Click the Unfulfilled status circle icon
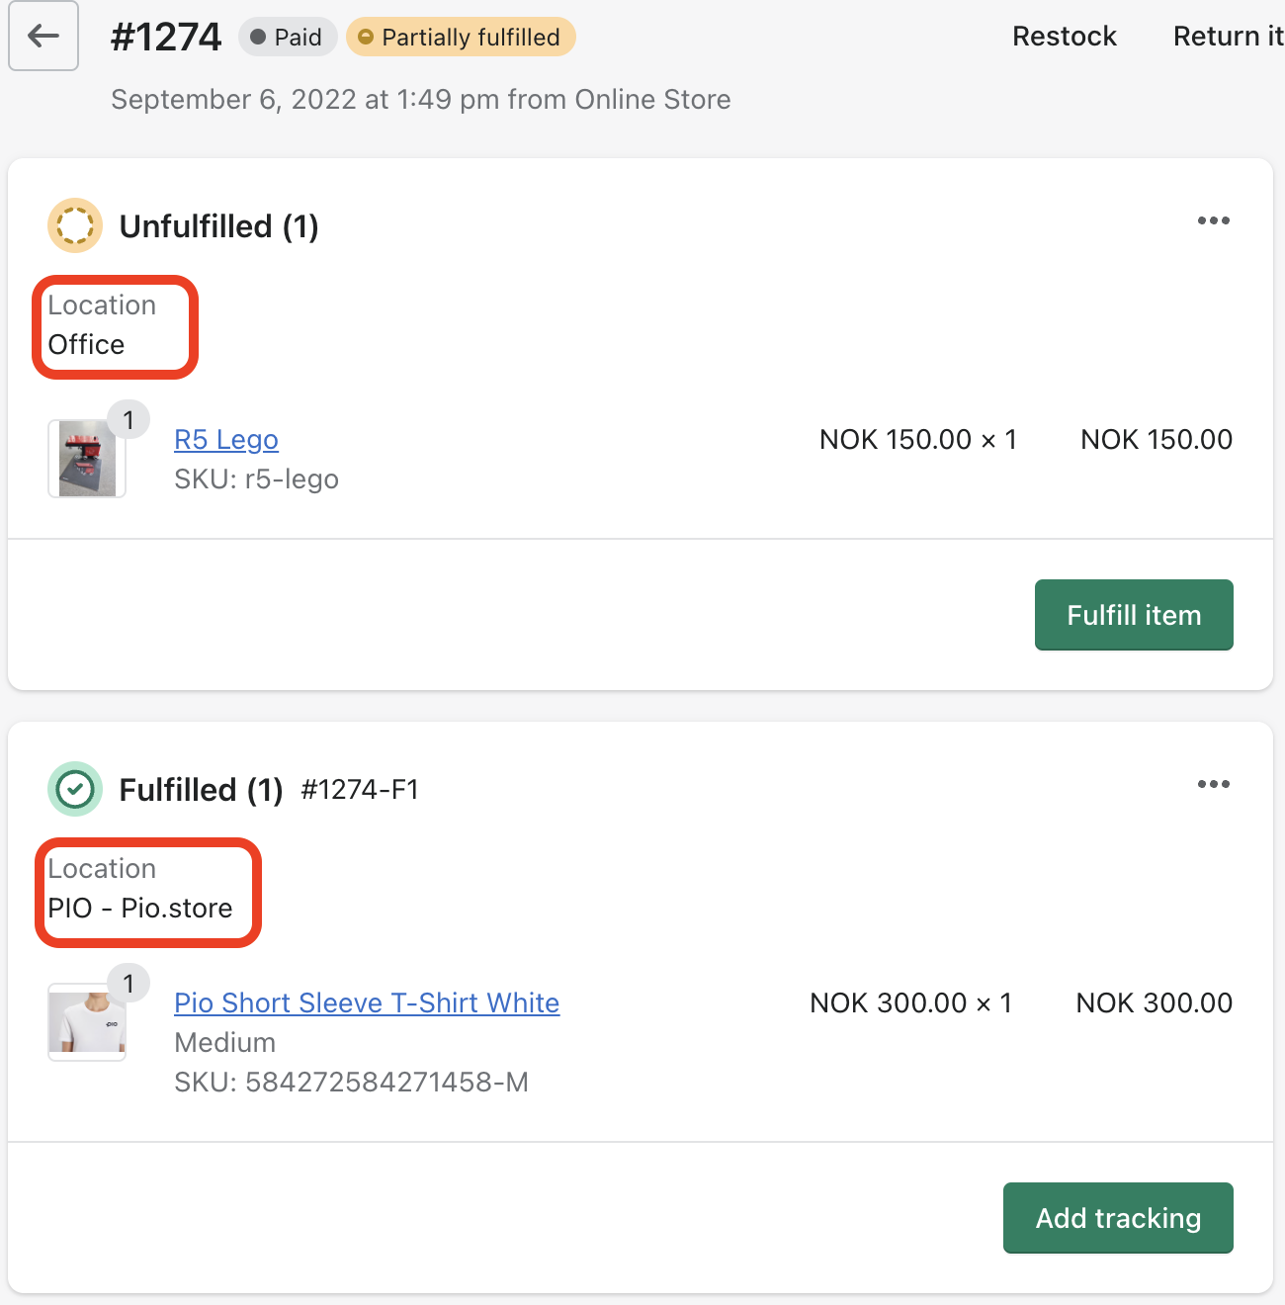The height and width of the screenshot is (1305, 1285). 75,225
